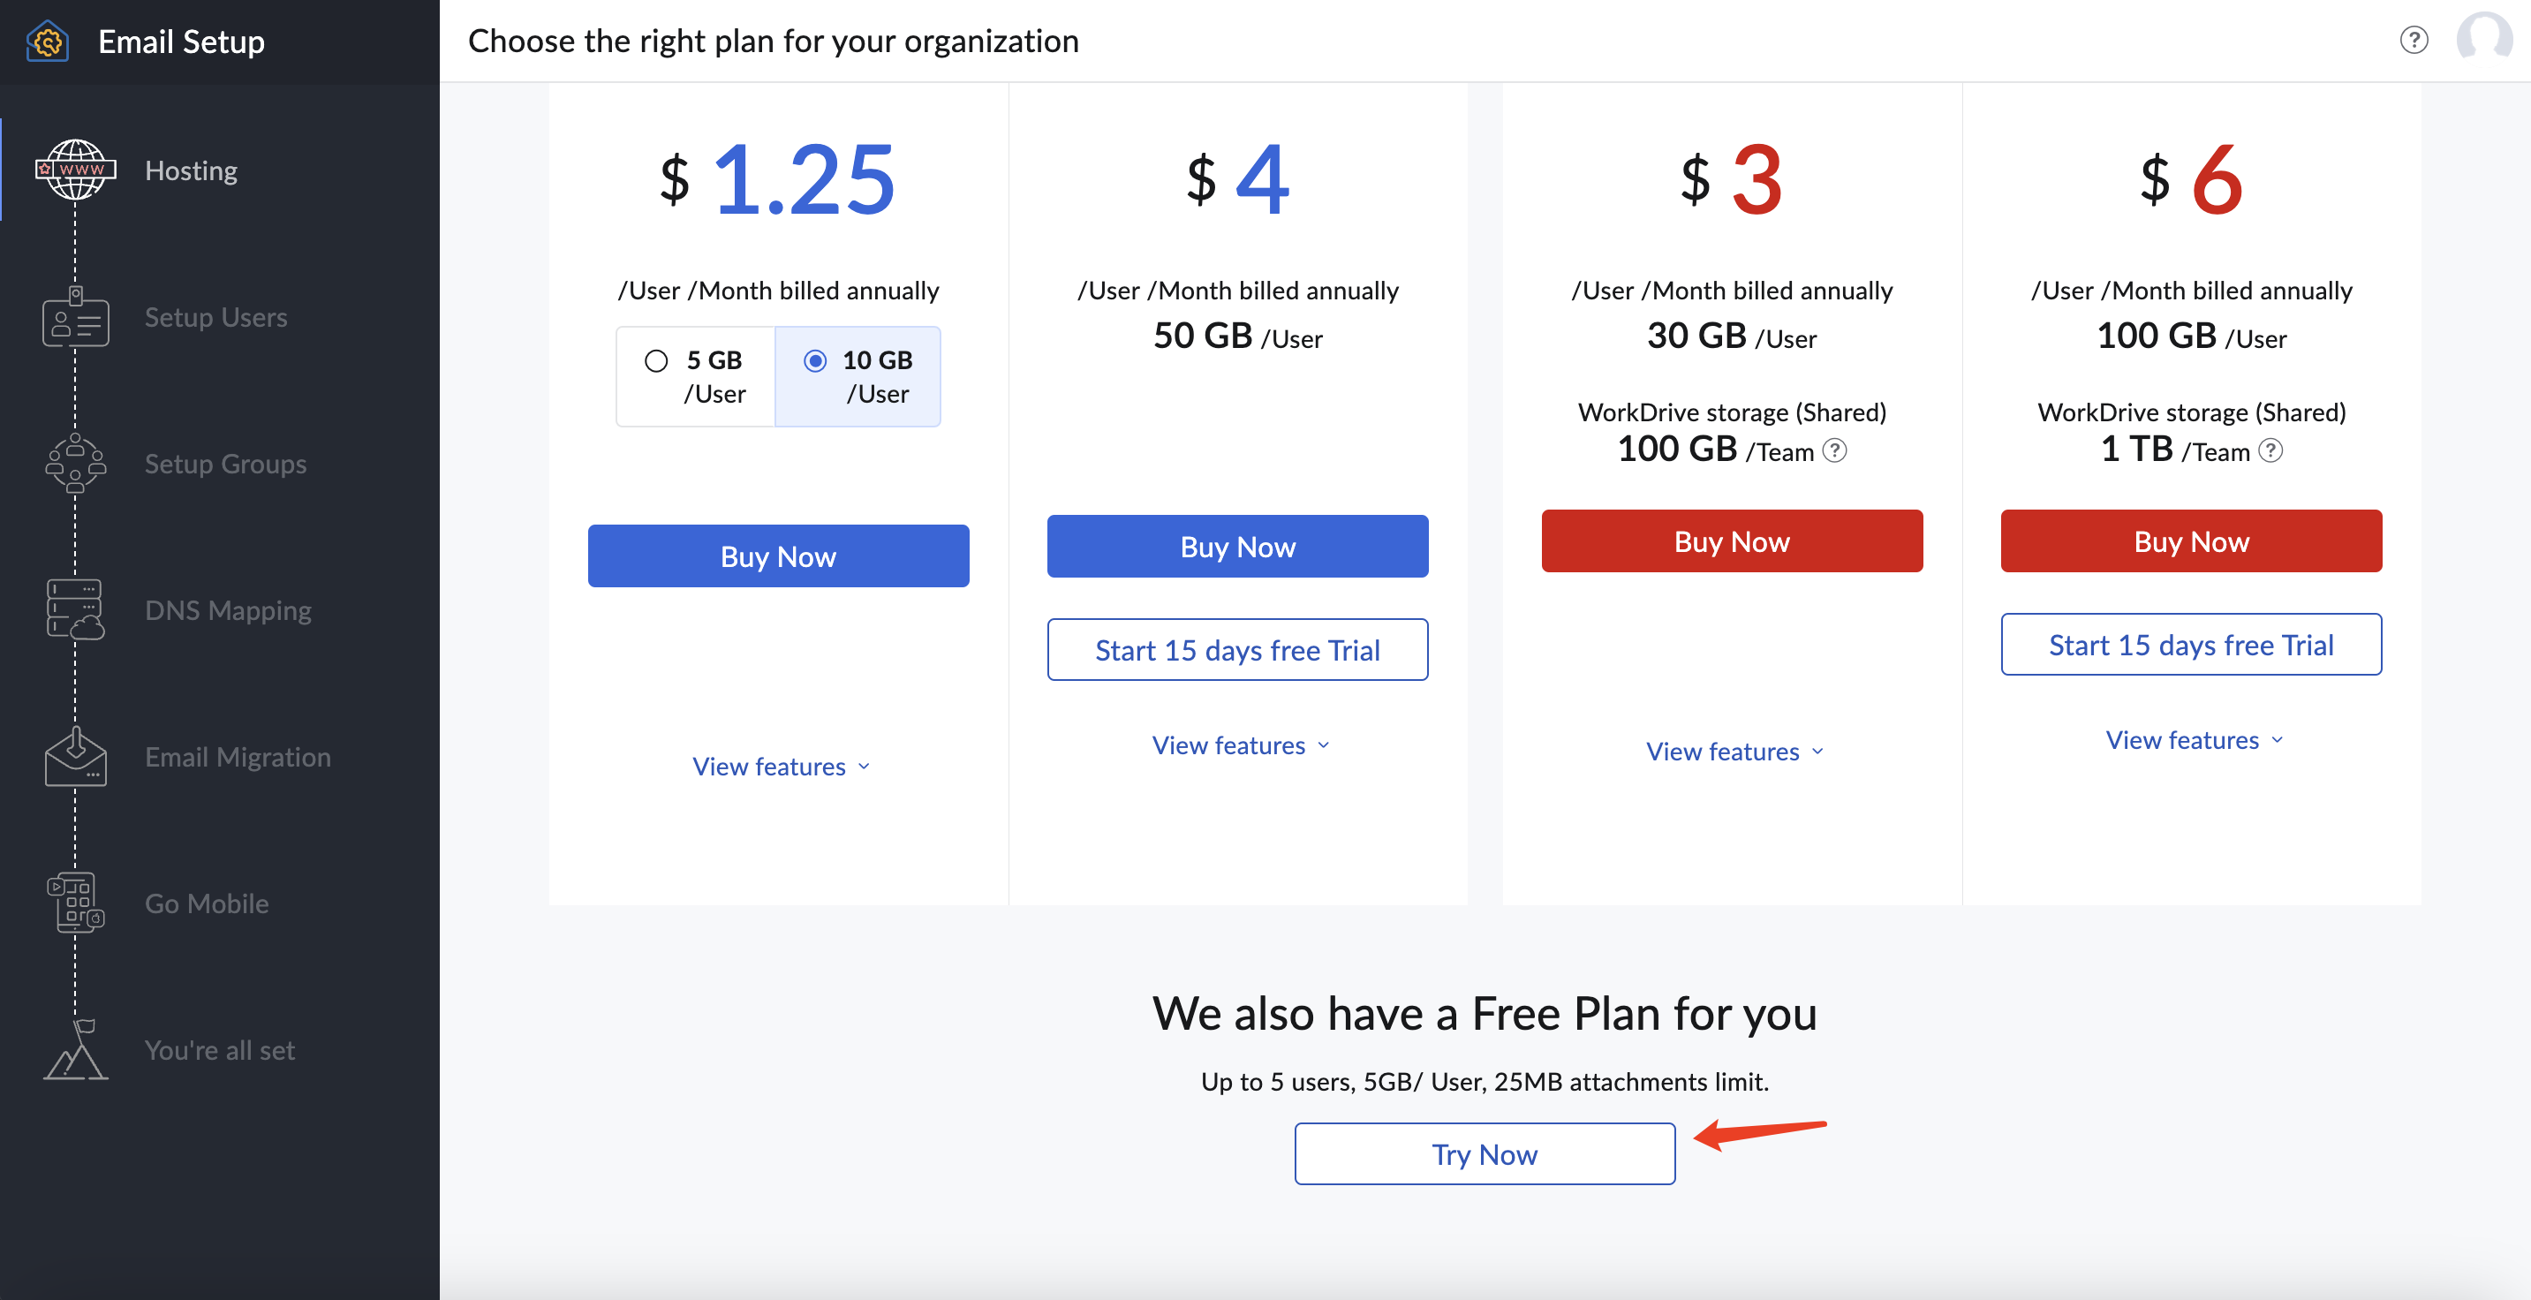Expand features for the $4 plan
The width and height of the screenshot is (2531, 1300).
(x=1242, y=744)
